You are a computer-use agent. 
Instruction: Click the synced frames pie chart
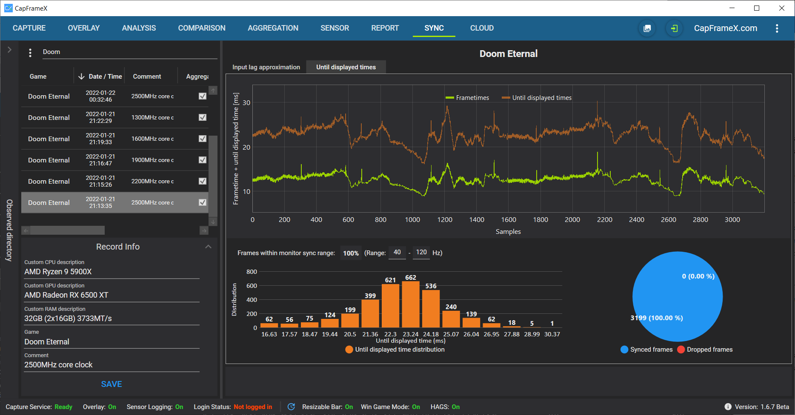point(678,297)
